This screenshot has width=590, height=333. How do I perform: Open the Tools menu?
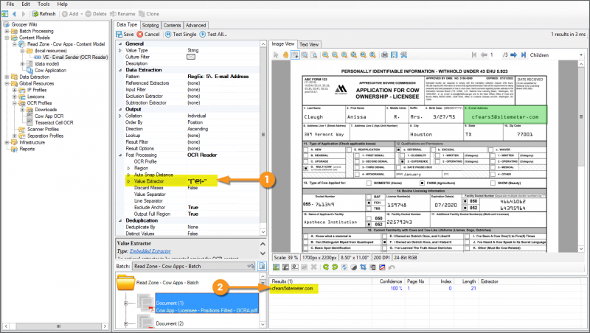[44, 4]
